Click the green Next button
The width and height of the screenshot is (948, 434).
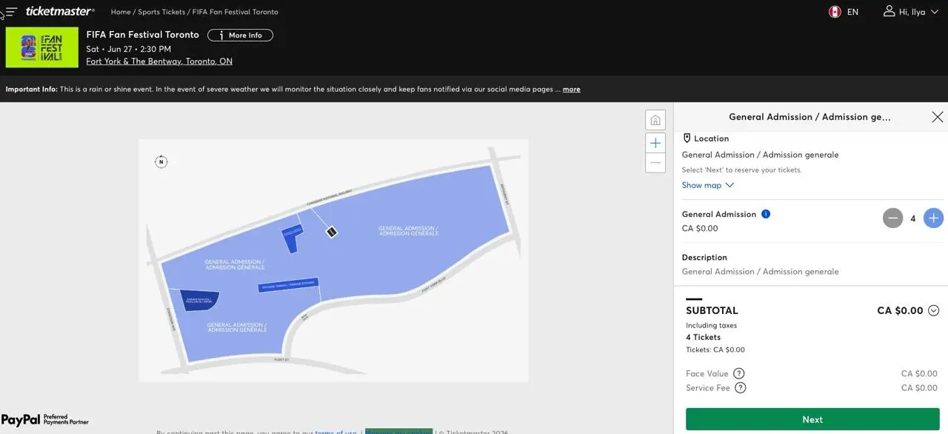[x=812, y=419]
